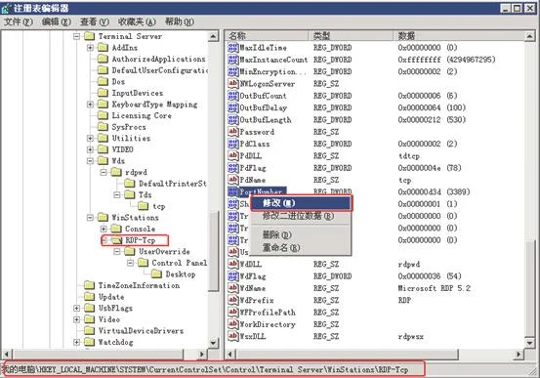This screenshot has height=378, width=540.
Task: Click tree pane scroll-up arrow
Action: pos(213,36)
